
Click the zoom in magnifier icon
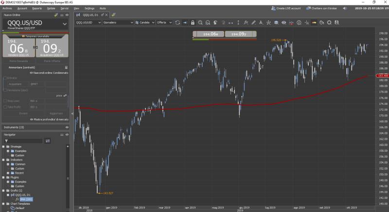200,22
